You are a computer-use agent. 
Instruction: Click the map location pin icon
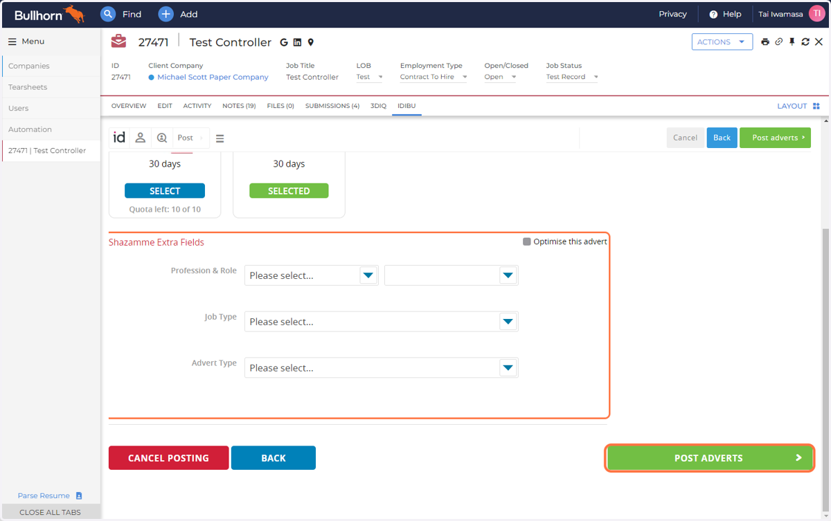(x=311, y=42)
